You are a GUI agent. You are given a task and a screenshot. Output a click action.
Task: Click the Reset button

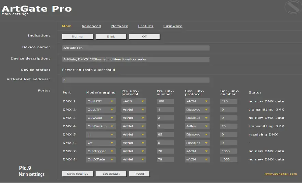139,174
